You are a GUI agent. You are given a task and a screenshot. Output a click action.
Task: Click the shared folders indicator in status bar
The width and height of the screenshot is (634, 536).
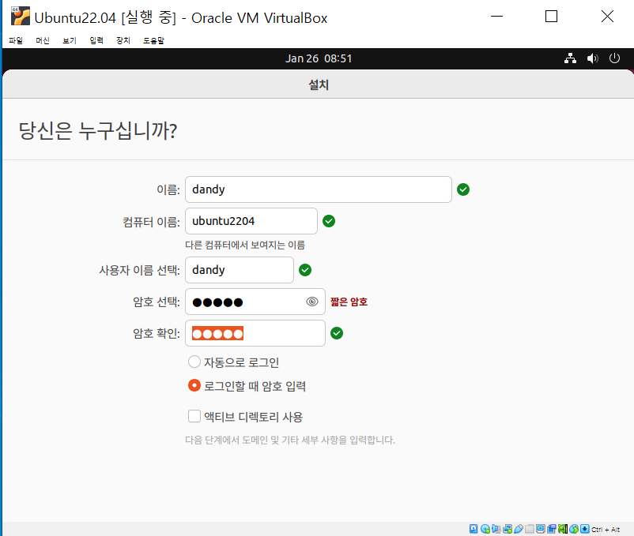click(x=530, y=529)
